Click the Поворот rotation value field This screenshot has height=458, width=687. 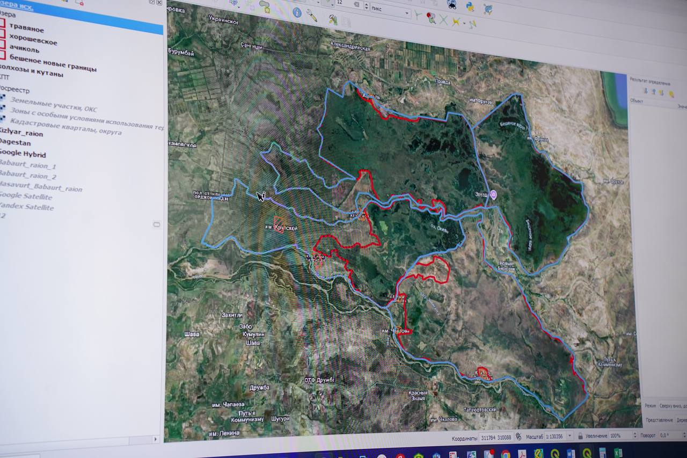coord(668,435)
